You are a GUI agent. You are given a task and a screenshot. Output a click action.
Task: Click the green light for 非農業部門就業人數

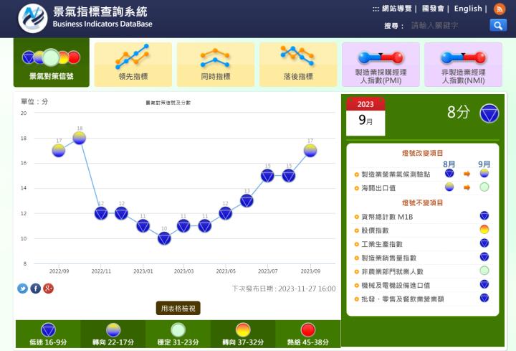[x=484, y=271]
